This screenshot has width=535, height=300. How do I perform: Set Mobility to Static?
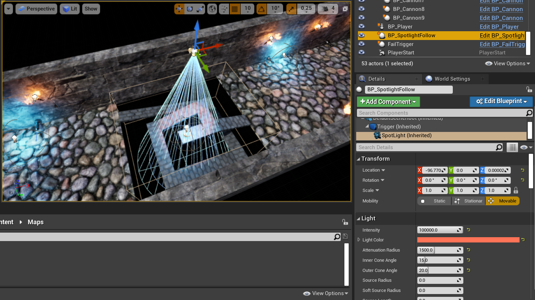point(435,201)
